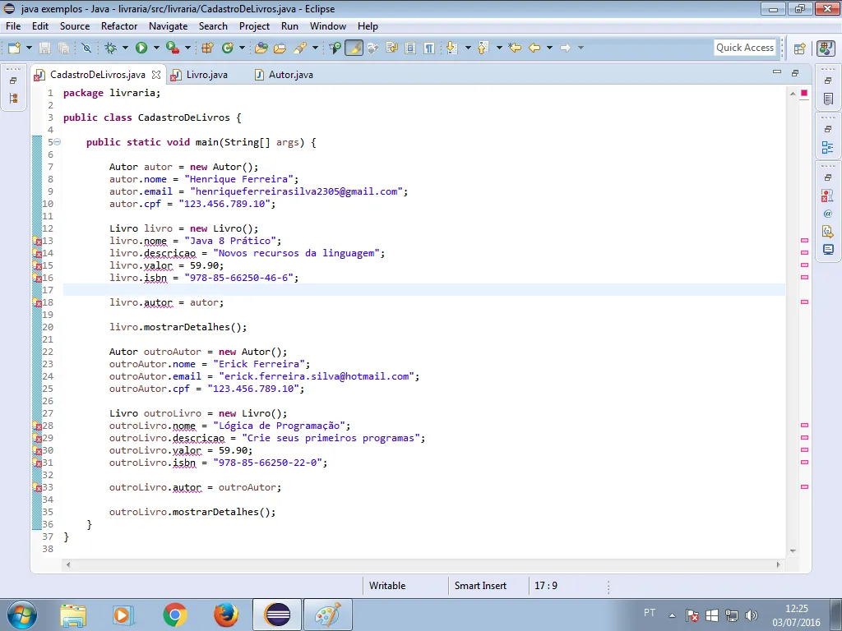The width and height of the screenshot is (842, 631).
Task: Open the Problems view icon in right sidebar
Action: pyautogui.click(x=828, y=196)
